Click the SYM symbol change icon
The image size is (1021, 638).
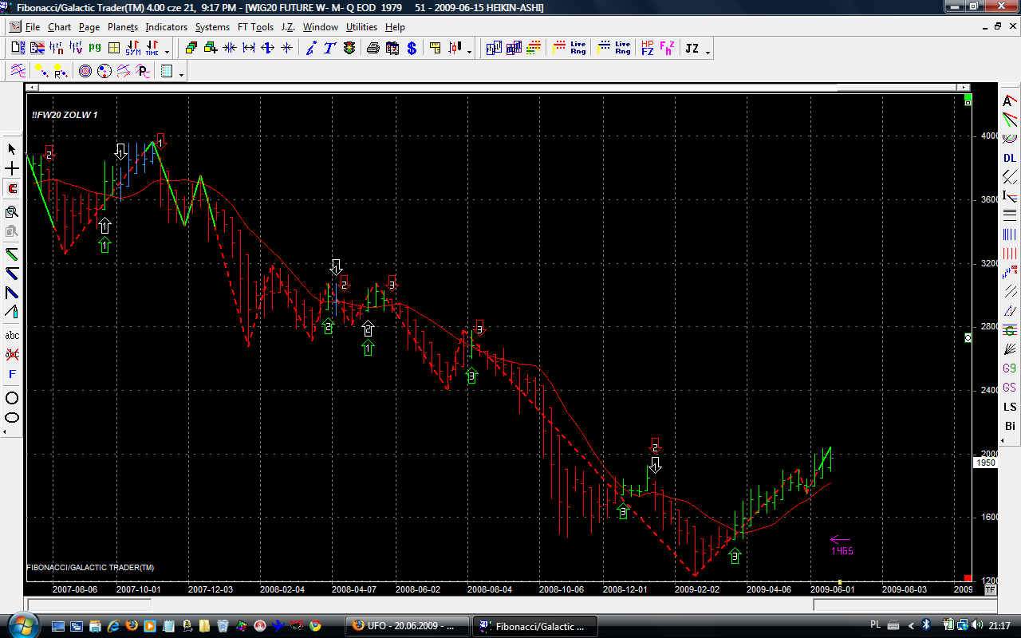[133, 49]
